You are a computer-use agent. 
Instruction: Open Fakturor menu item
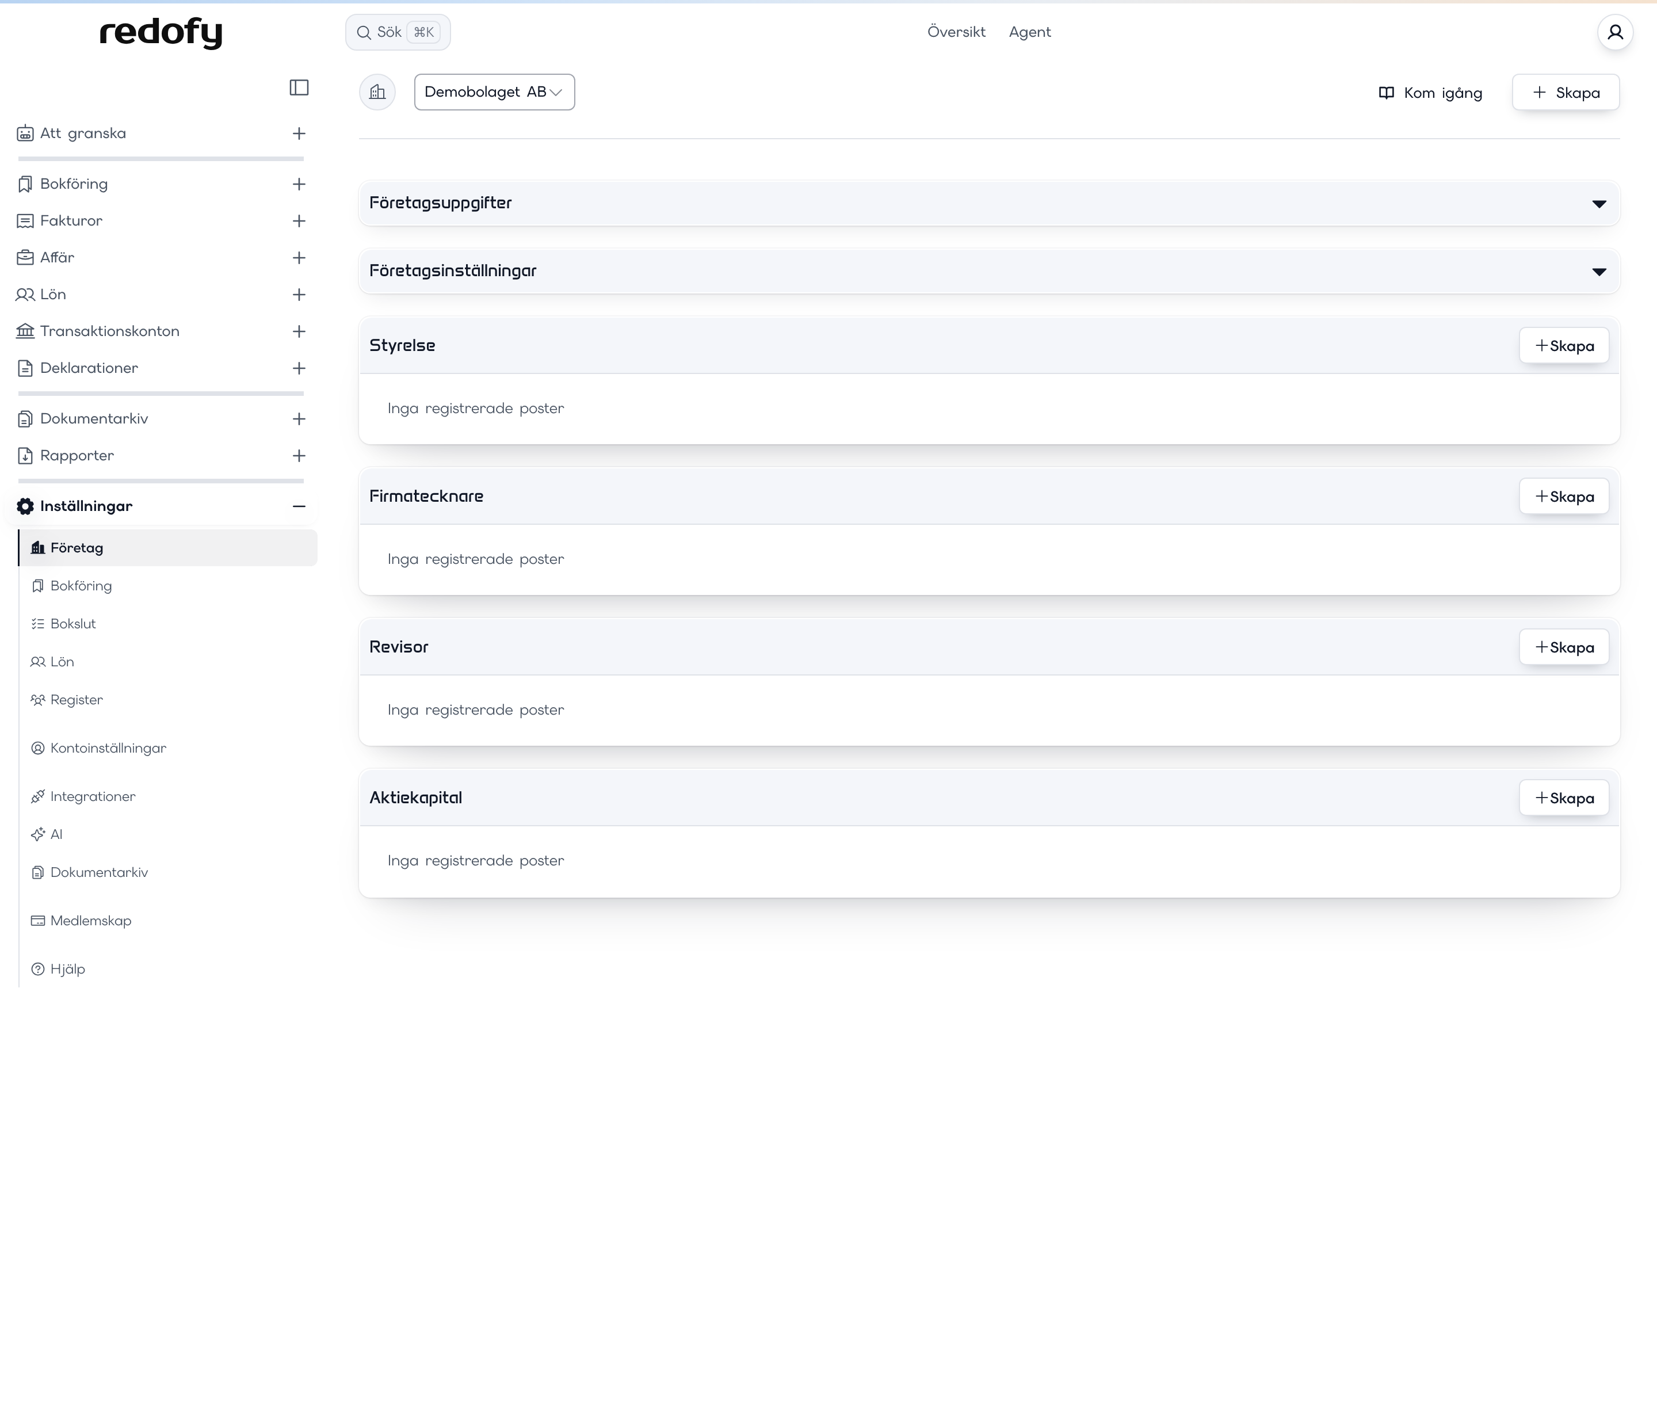pyautogui.click(x=71, y=221)
